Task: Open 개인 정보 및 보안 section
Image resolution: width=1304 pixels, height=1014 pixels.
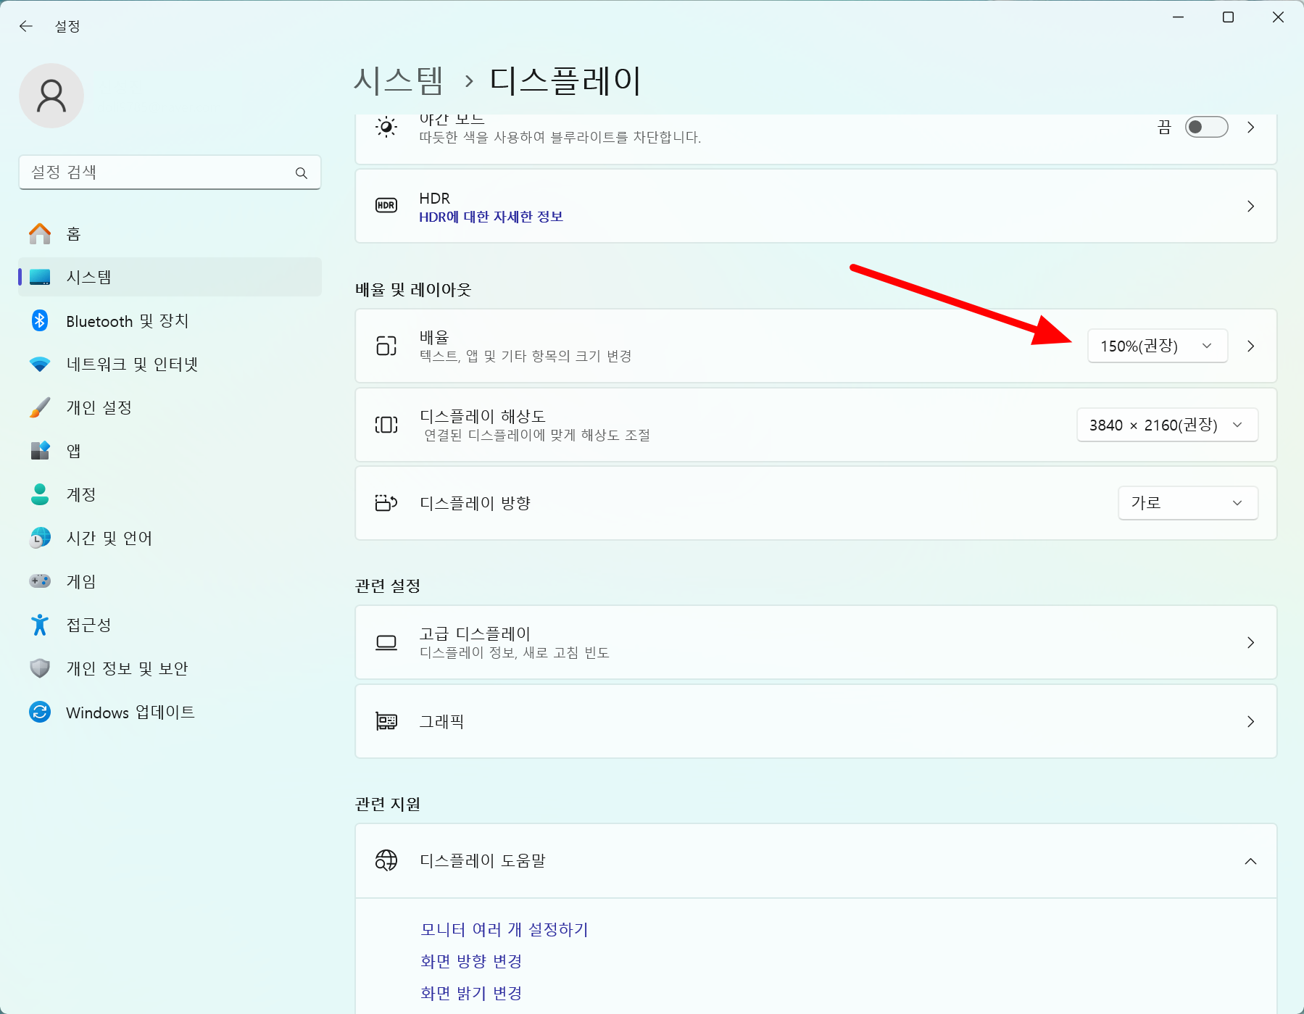Action: click(x=170, y=668)
